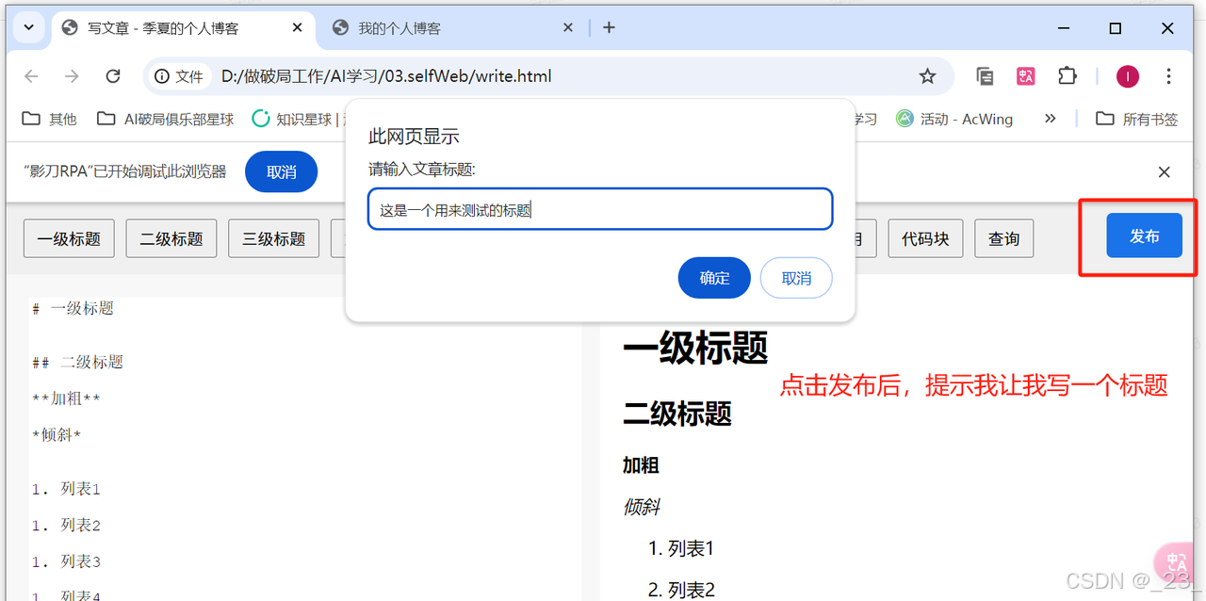
Task: Expand the bookmarks overflow chevron
Action: (1050, 119)
